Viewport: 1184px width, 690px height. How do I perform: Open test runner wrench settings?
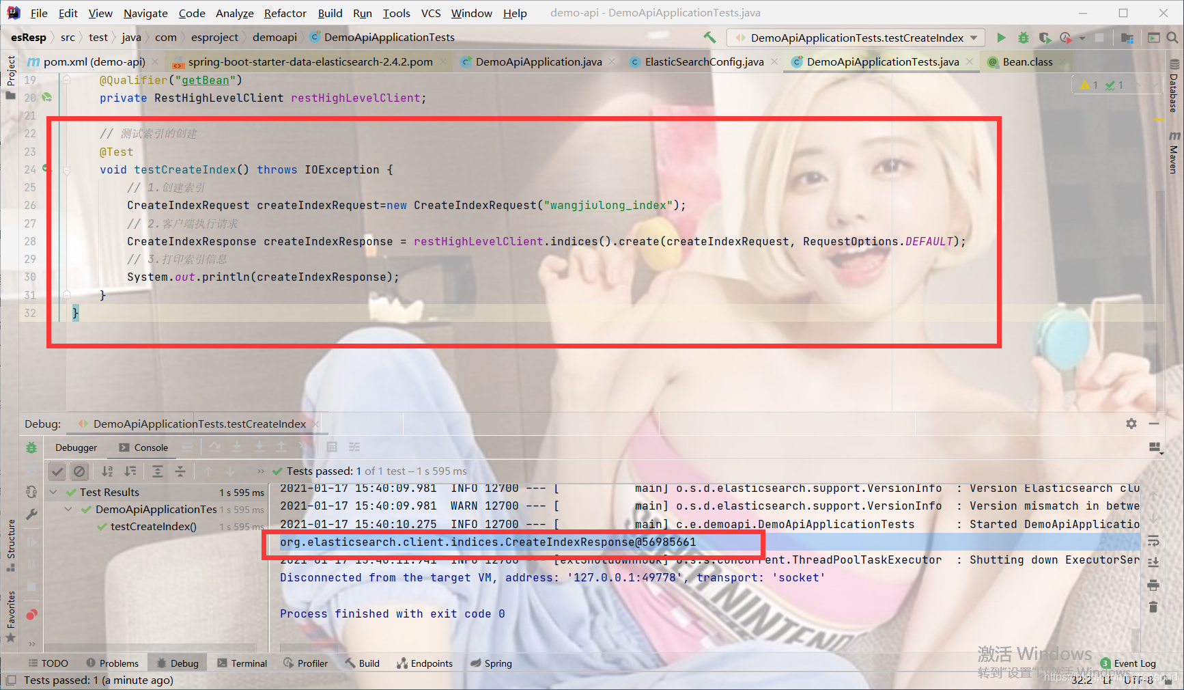(x=31, y=514)
